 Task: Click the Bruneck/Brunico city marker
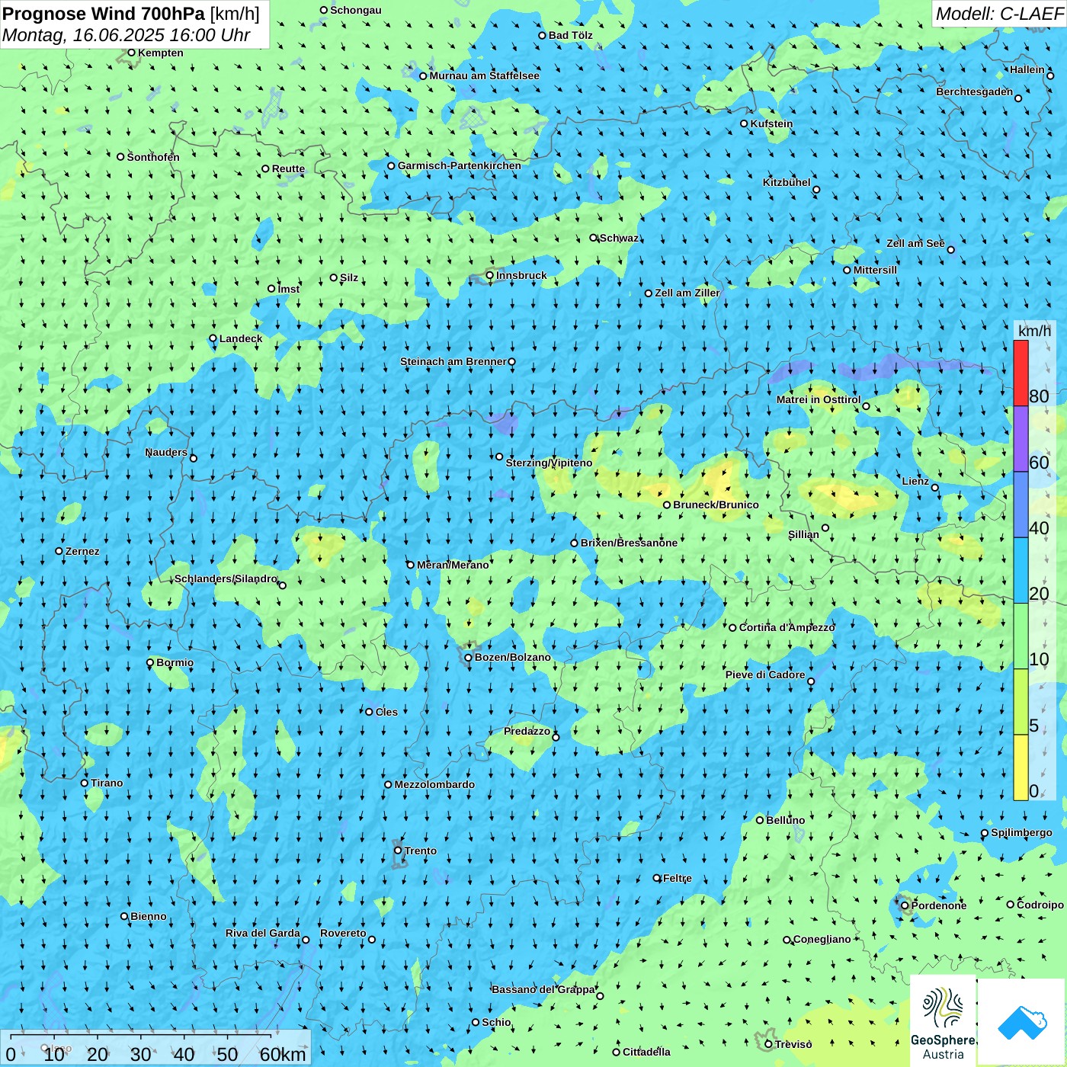click(667, 505)
